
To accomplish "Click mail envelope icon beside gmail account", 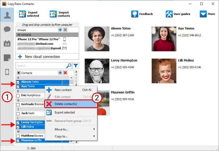I will 64,48.
